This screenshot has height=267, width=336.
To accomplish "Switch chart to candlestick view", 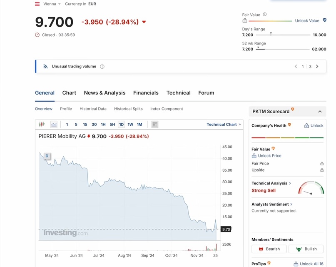I will coord(42,125).
